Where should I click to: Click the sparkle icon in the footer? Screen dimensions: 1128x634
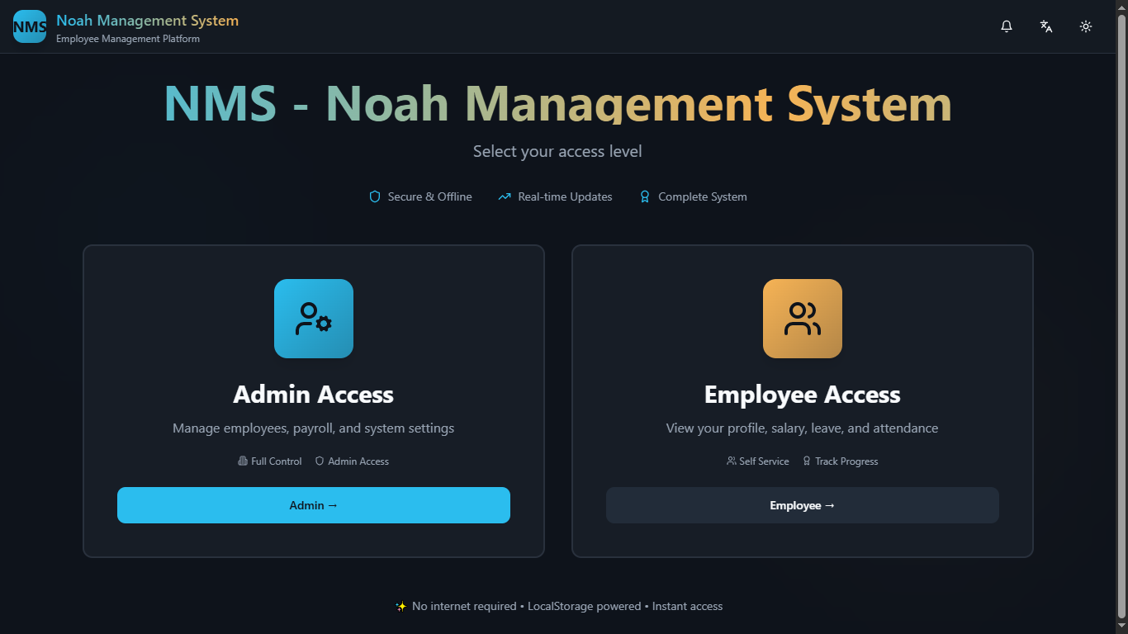coord(401,607)
